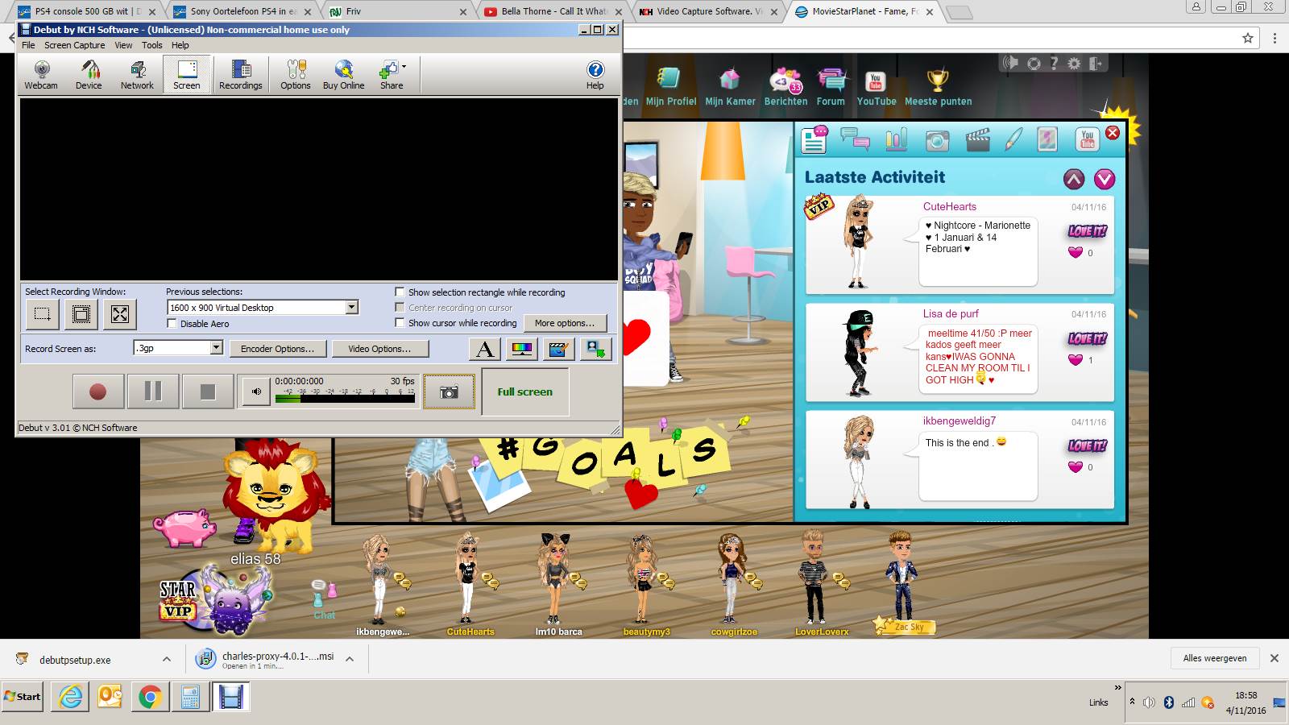Toggle the Disable Aero checkbox
The image size is (1289, 725).
(x=172, y=324)
